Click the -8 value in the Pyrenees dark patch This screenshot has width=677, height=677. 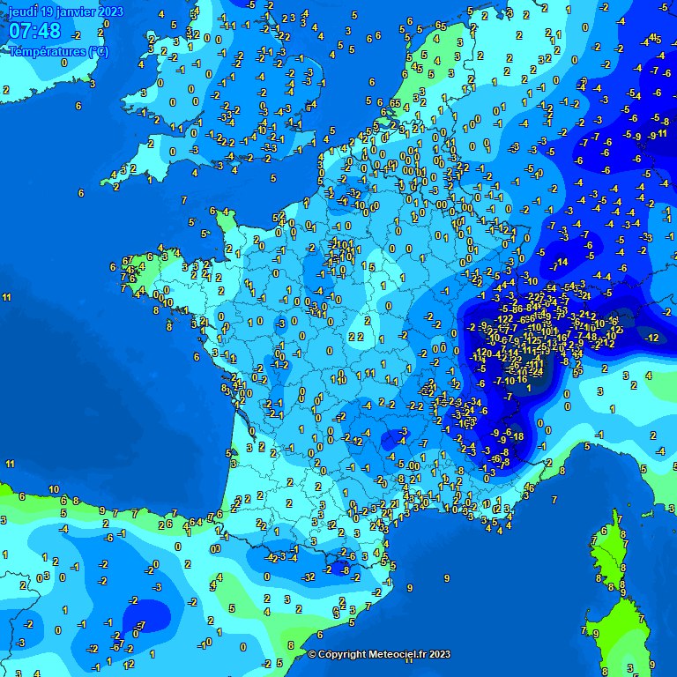(x=346, y=571)
